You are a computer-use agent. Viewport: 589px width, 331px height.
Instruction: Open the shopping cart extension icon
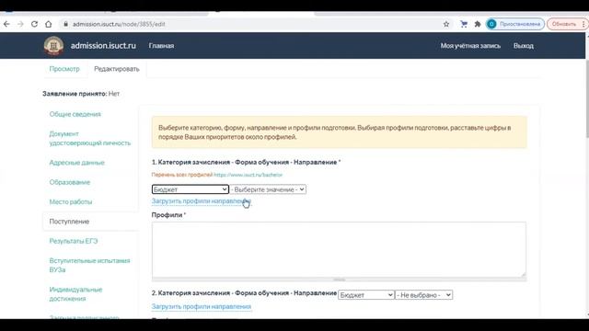pyautogui.click(x=464, y=24)
